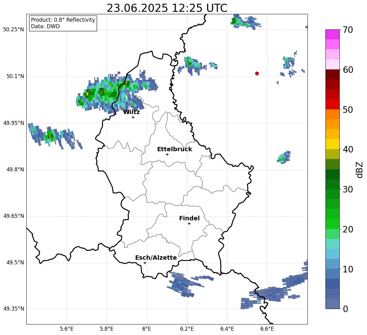
Task: Click the bright green colorbar segment at 20
Action: click(x=332, y=224)
